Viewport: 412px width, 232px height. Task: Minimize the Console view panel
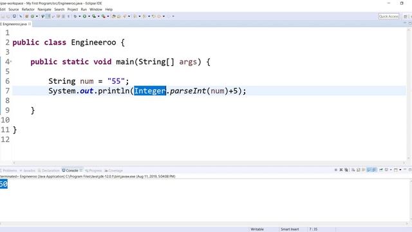tap(405, 169)
